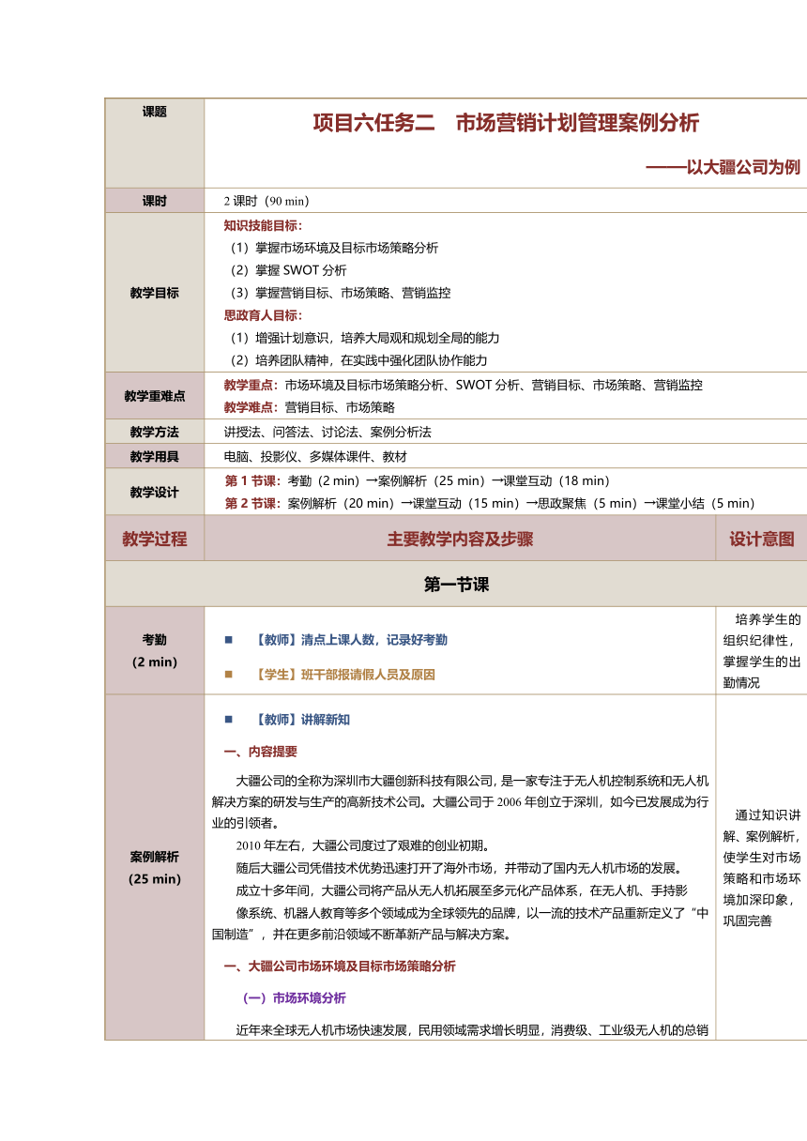Click the line '（2）培养团队精神，在实践中强化团队协作能力'
Viewport: 807px width, 1141px height.
point(356,360)
